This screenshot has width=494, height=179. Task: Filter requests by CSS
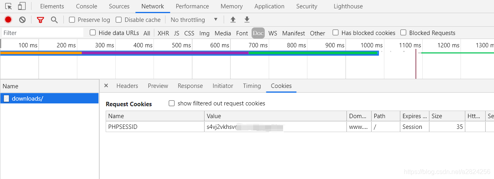pos(189,33)
